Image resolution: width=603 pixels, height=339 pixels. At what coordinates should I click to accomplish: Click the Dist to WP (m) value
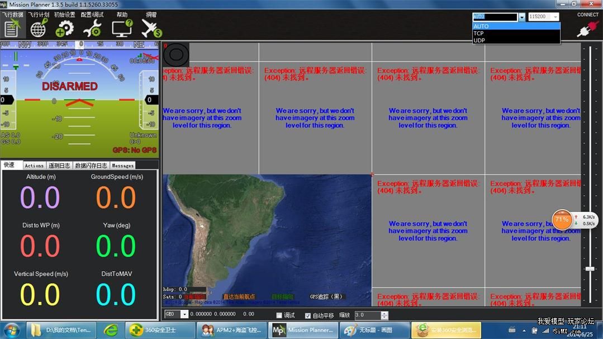pyautogui.click(x=40, y=246)
